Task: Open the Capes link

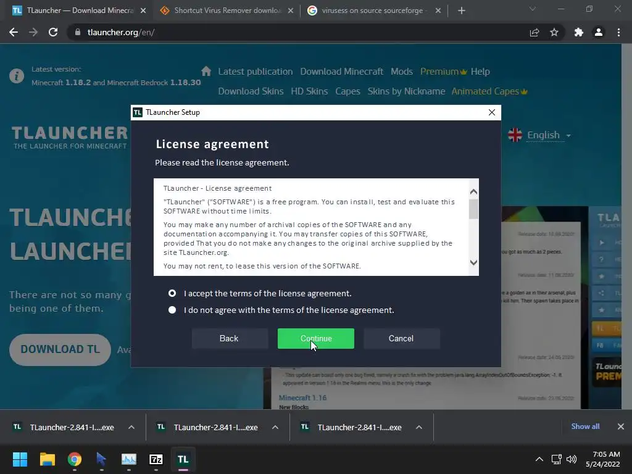Action: [348, 91]
